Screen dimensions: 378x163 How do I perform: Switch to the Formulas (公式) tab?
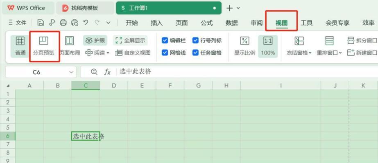[206, 23]
